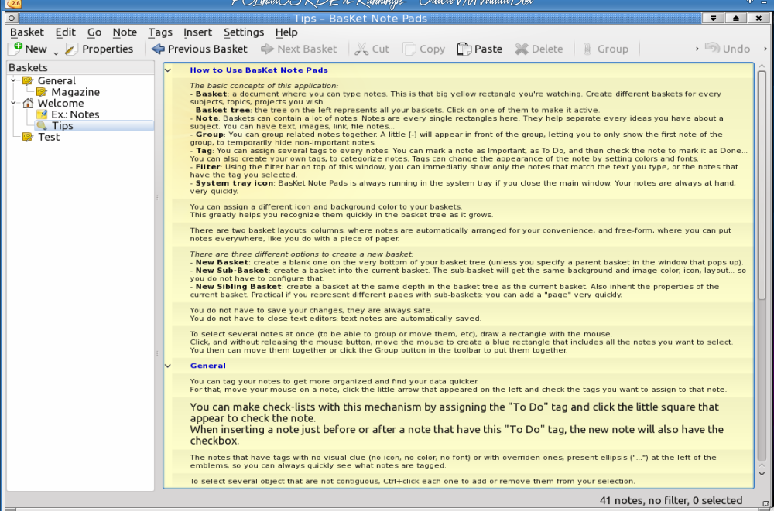Select the Tips basket magnifier icon
The image size is (774, 511).
42,126
